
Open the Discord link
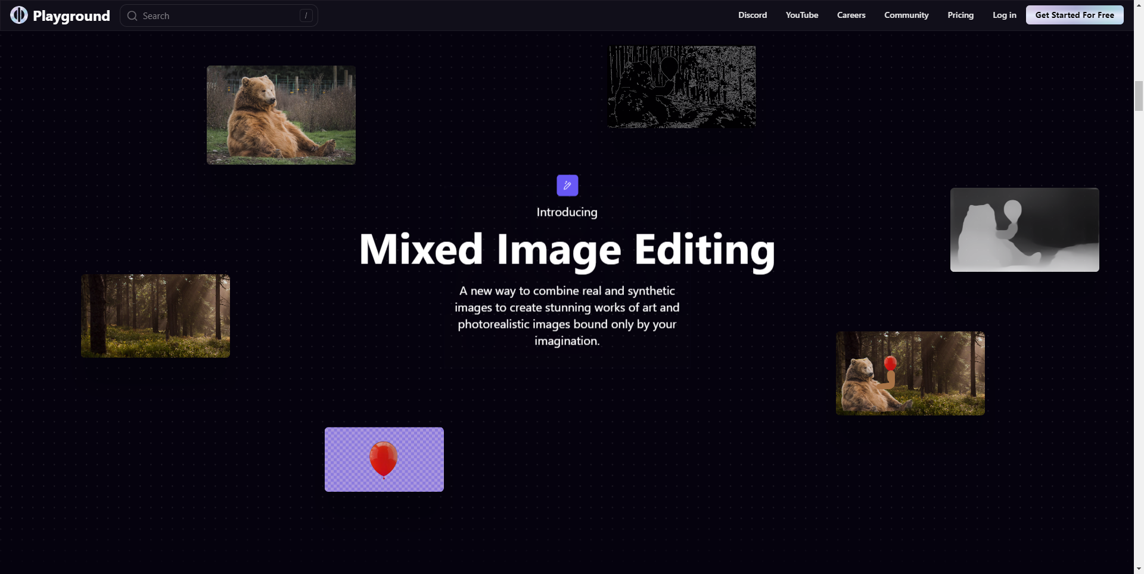[753, 15]
